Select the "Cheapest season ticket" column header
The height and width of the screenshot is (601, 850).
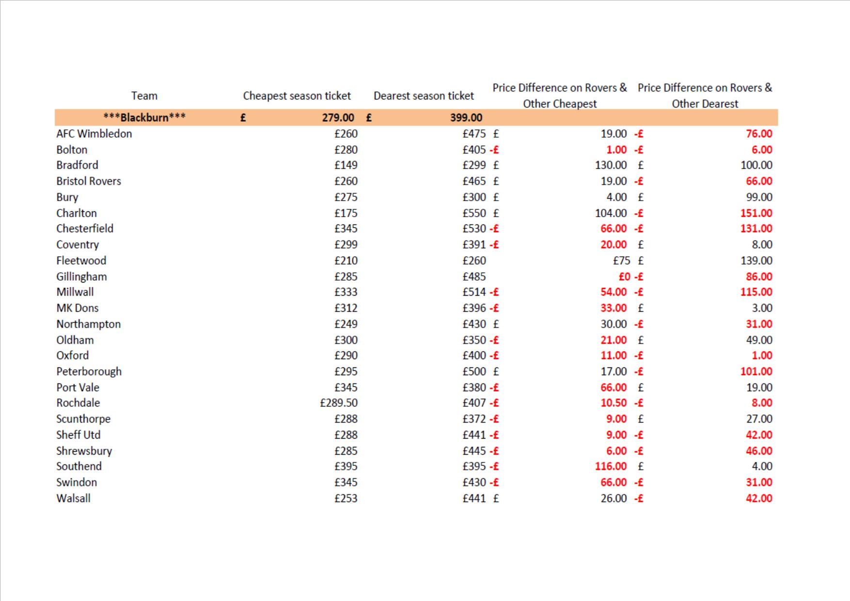click(x=297, y=96)
